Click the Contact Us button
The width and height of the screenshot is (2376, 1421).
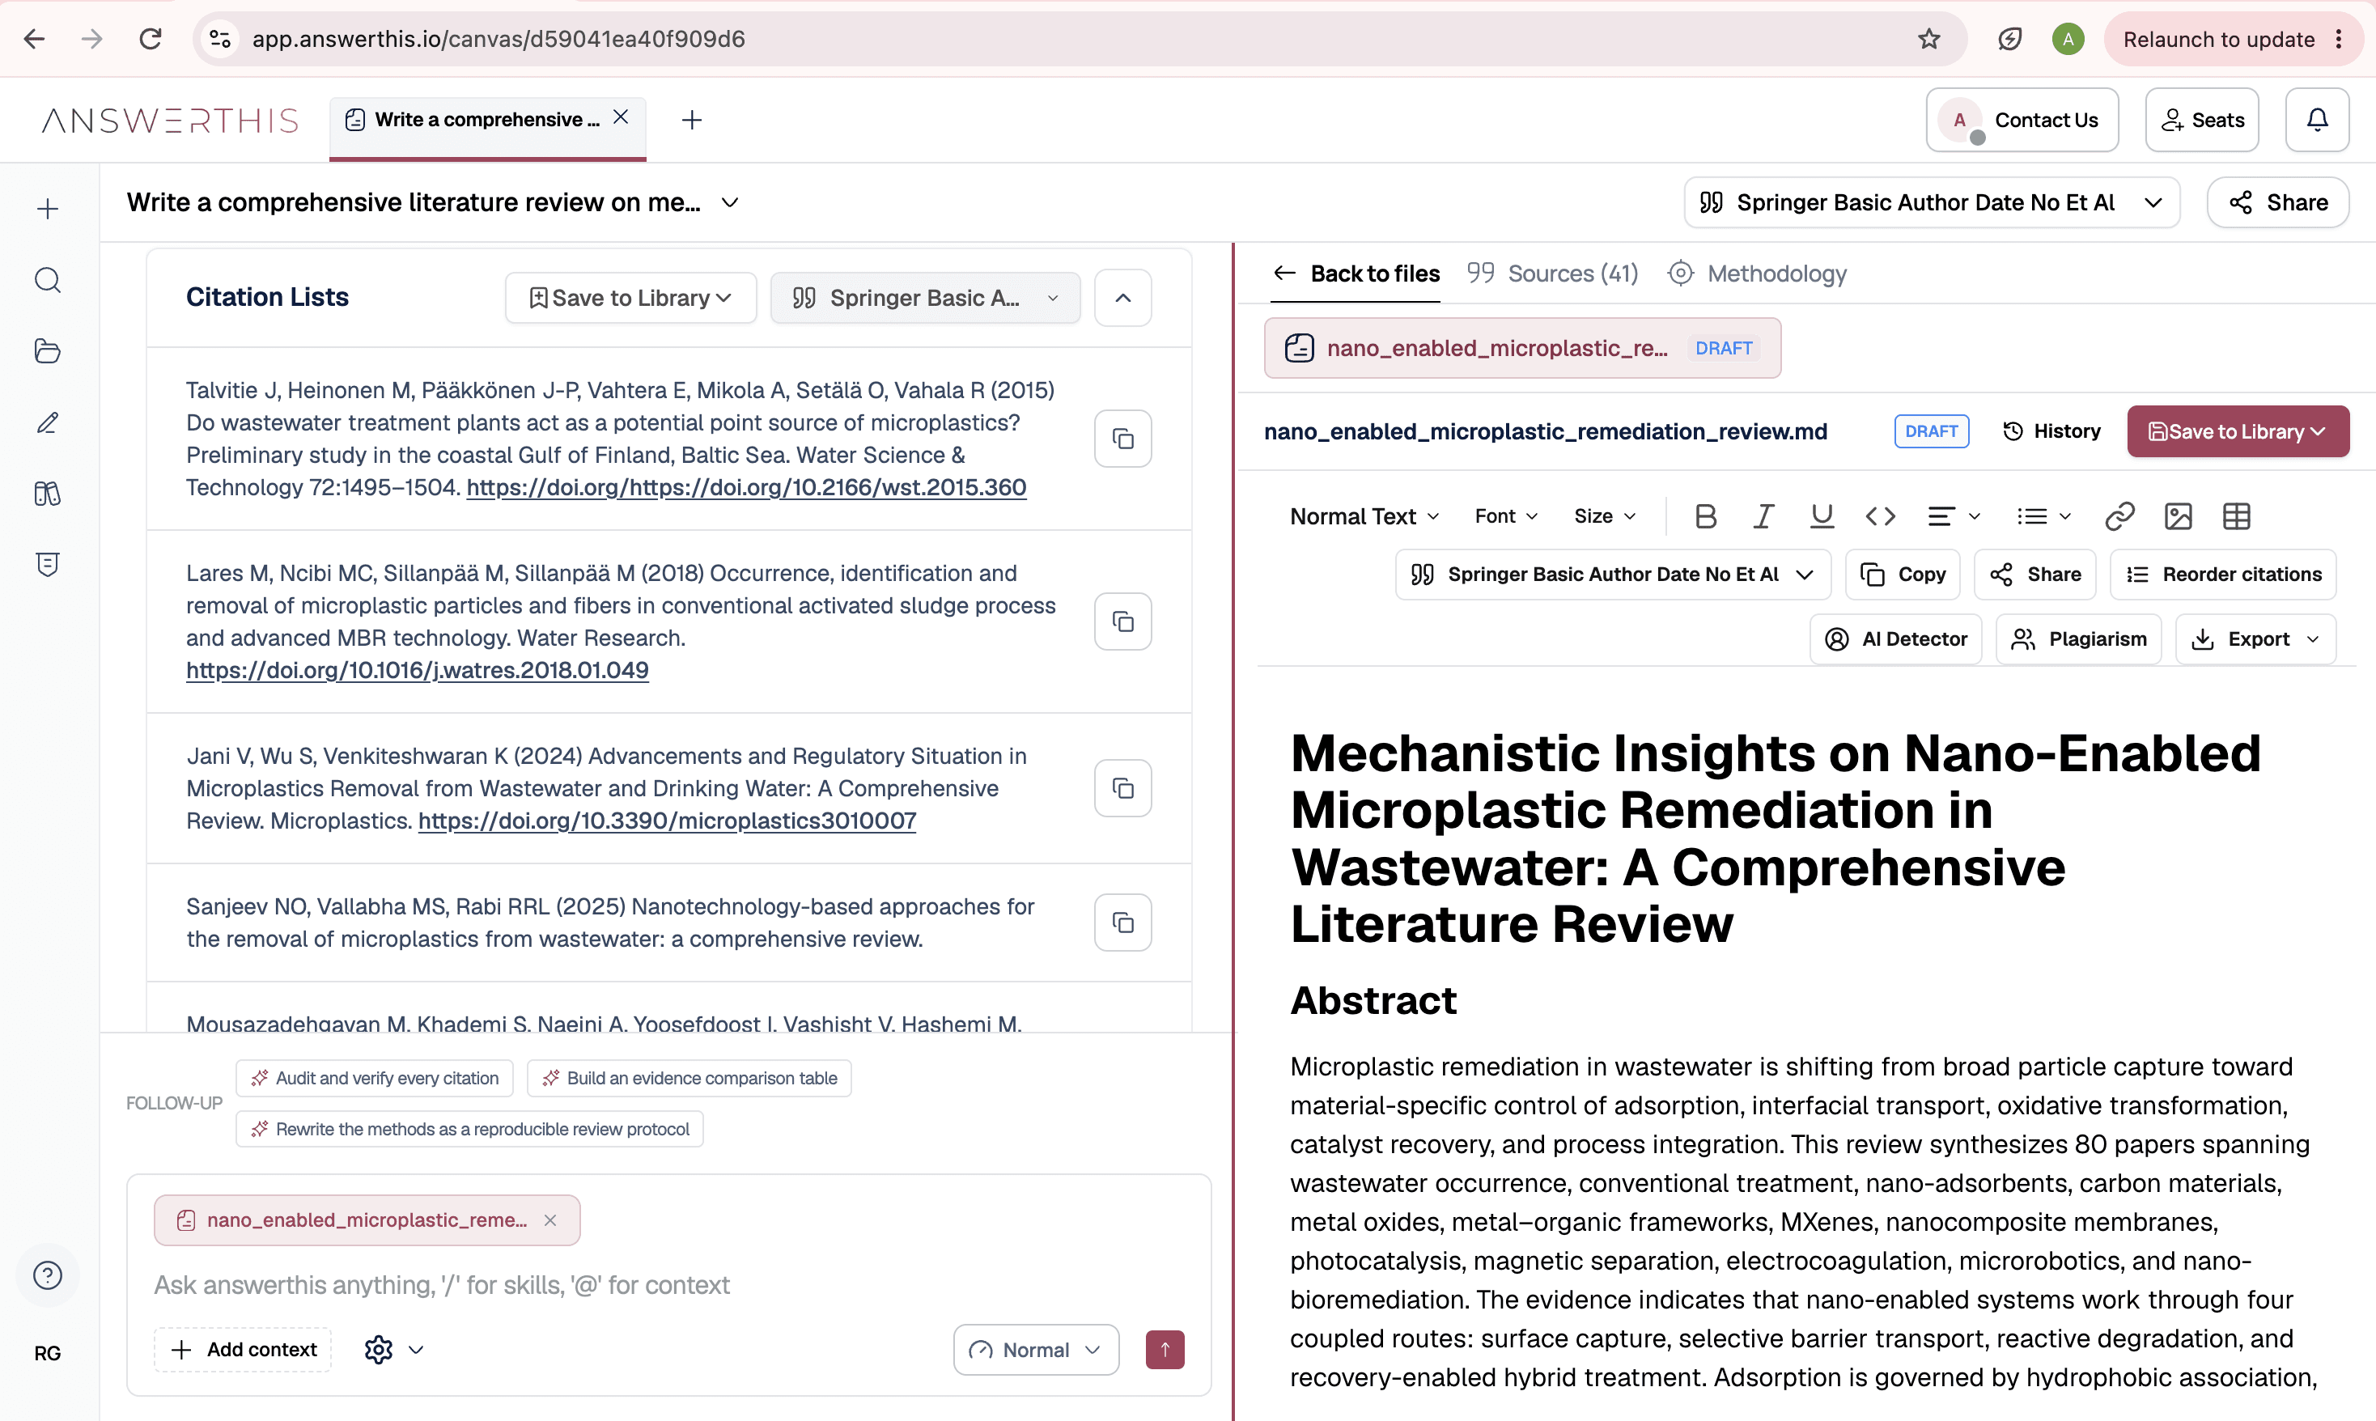(2022, 120)
